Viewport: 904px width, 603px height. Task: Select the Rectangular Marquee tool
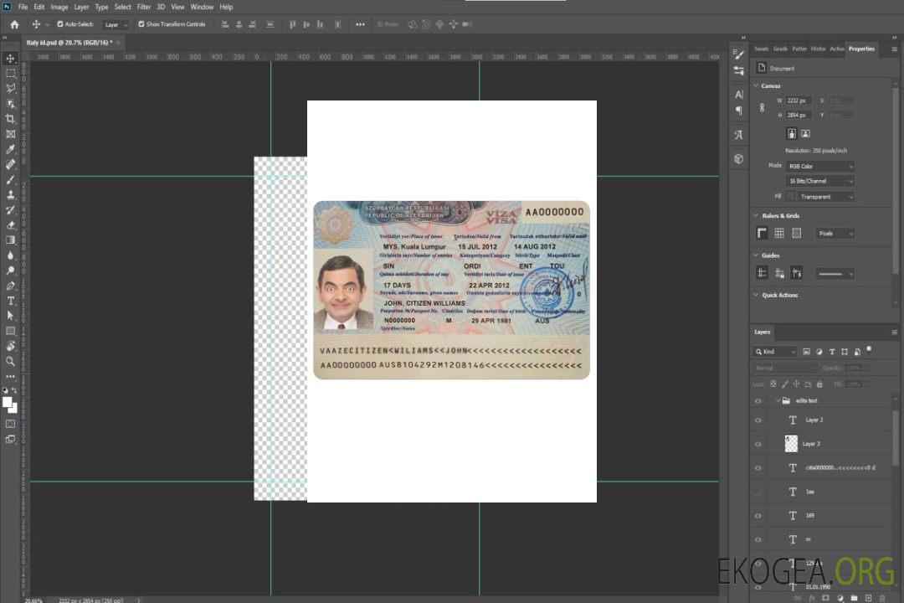pos(10,74)
